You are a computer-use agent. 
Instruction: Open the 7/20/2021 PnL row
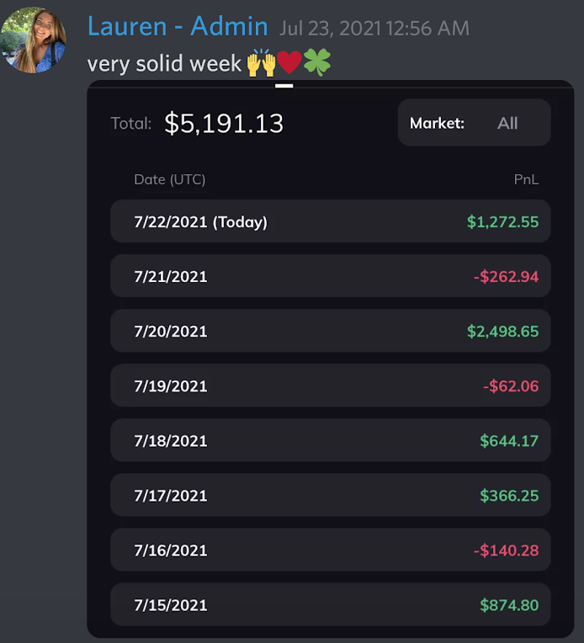coord(331,331)
